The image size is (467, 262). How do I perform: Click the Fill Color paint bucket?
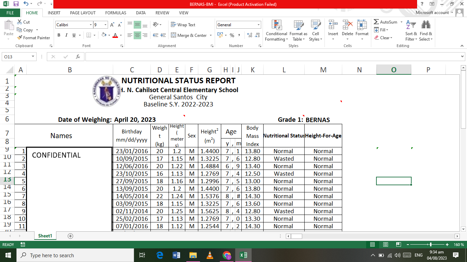[104, 35]
